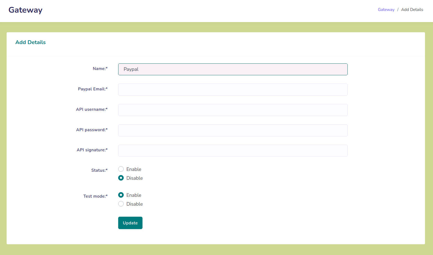
Task: Set Status to Enable radio button
Action: (x=121, y=169)
